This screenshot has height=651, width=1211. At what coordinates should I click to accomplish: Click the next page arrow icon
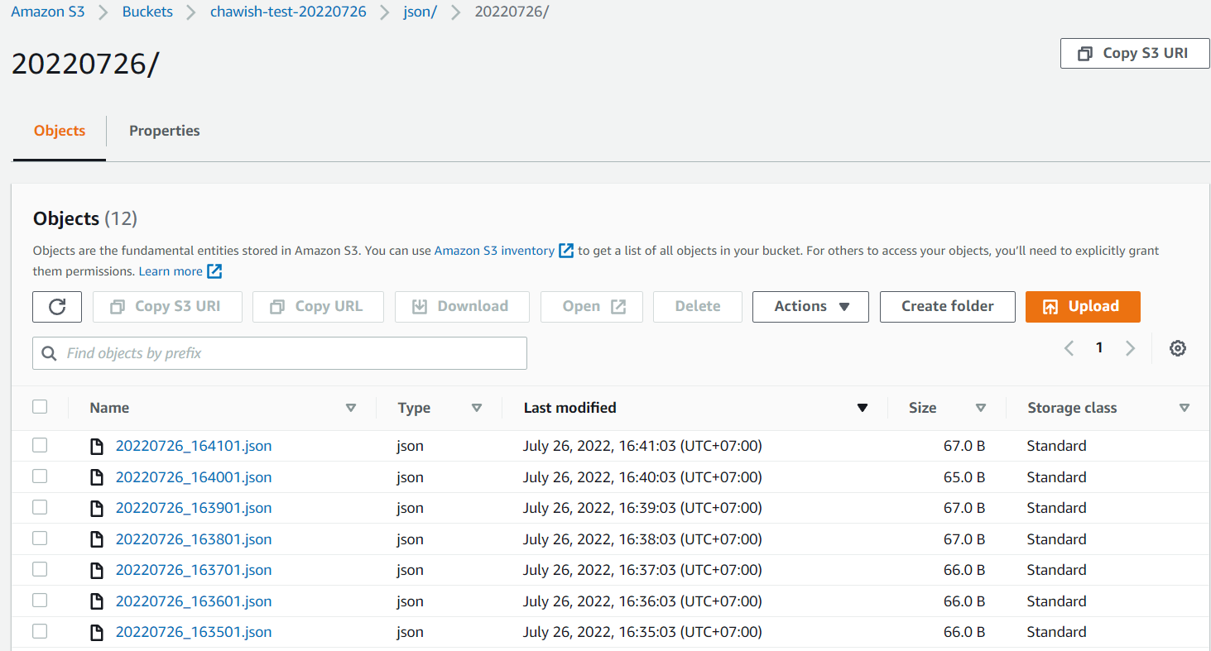1130,348
